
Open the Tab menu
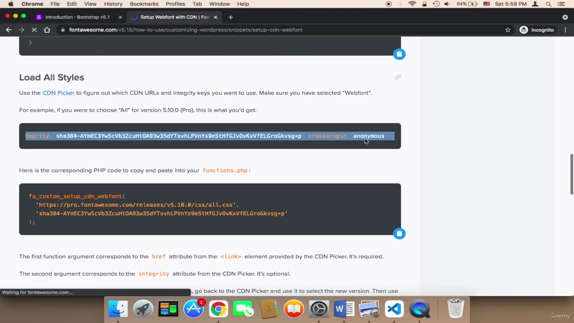click(x=197, y=4)
